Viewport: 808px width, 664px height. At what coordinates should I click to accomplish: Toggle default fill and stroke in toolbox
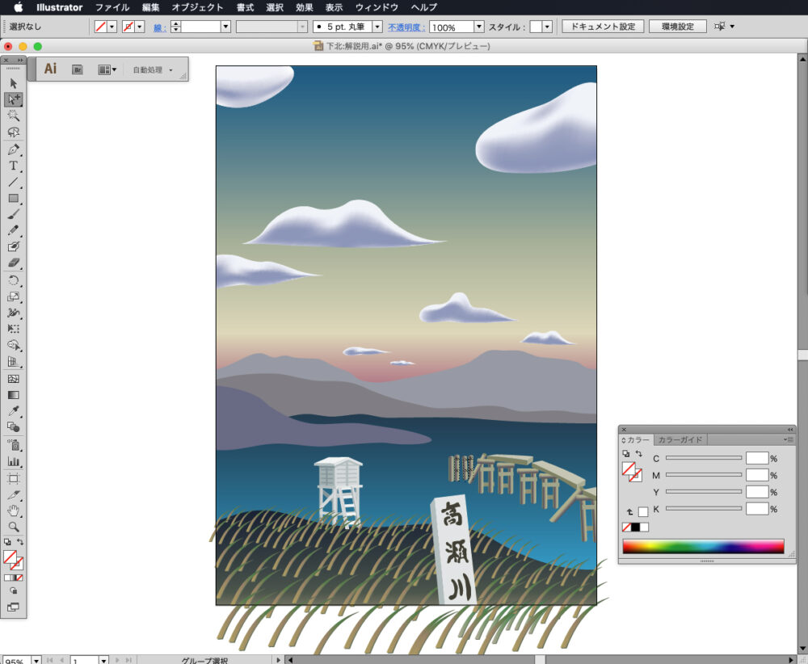[7, 542]
